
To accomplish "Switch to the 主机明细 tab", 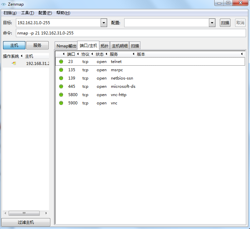I will [120, 46].
